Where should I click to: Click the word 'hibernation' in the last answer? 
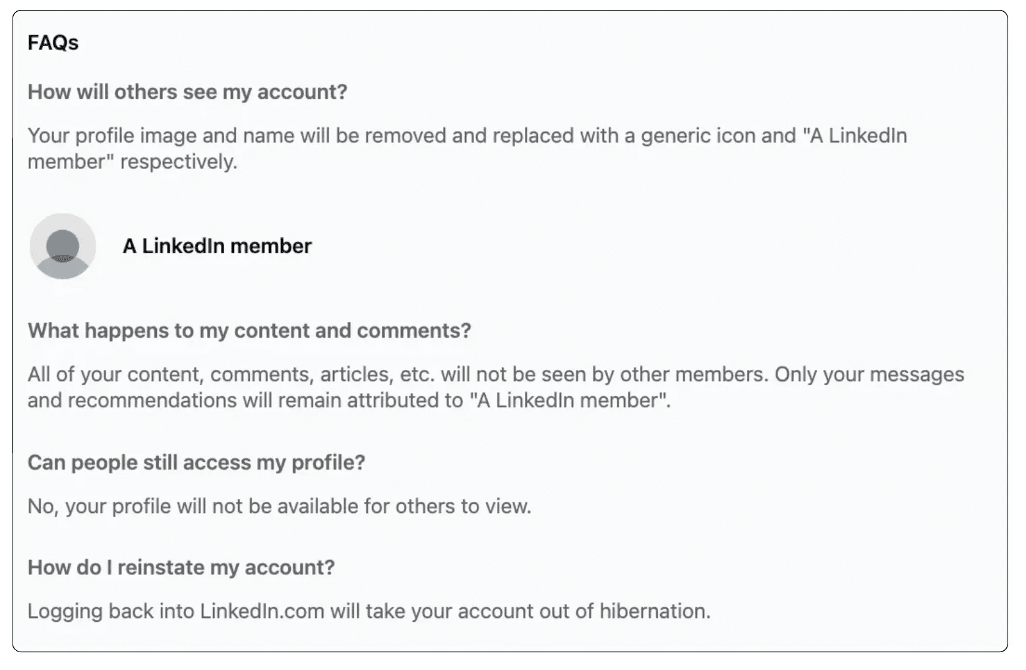point(652,611)
